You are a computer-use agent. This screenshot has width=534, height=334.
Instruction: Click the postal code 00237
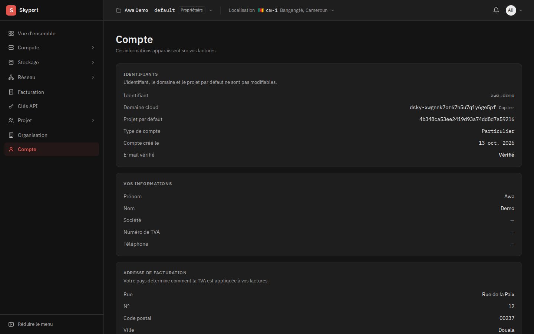507,318
